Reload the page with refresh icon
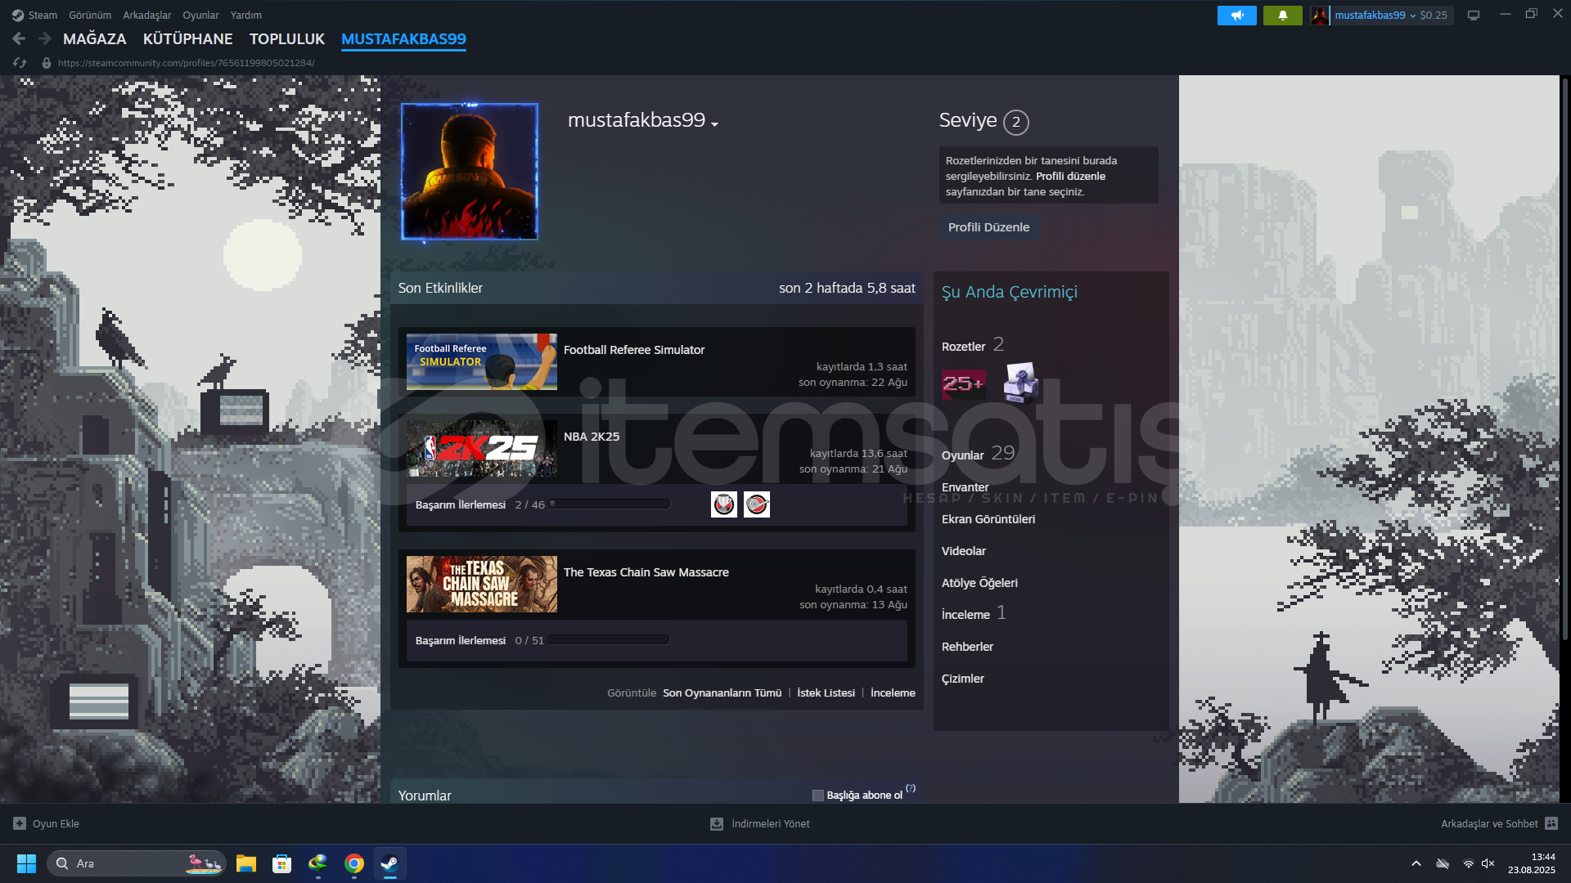Viewport: 1571px width, 883px height. pos(20,63)
